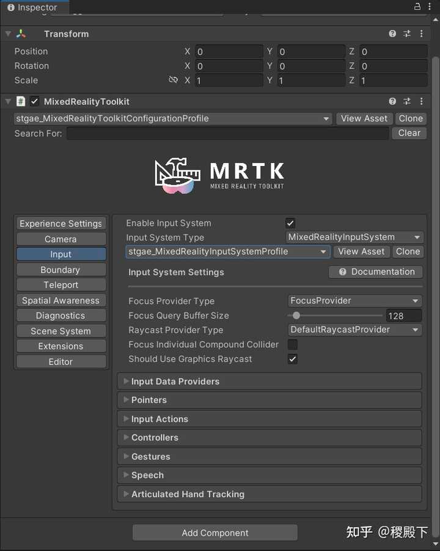Clone the configuration profile

(x=411, y=118)
